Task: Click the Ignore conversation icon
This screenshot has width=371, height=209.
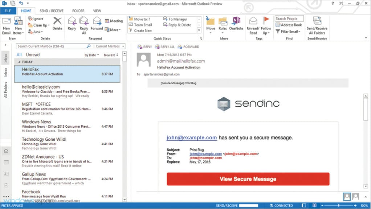Action: point(30,19)
